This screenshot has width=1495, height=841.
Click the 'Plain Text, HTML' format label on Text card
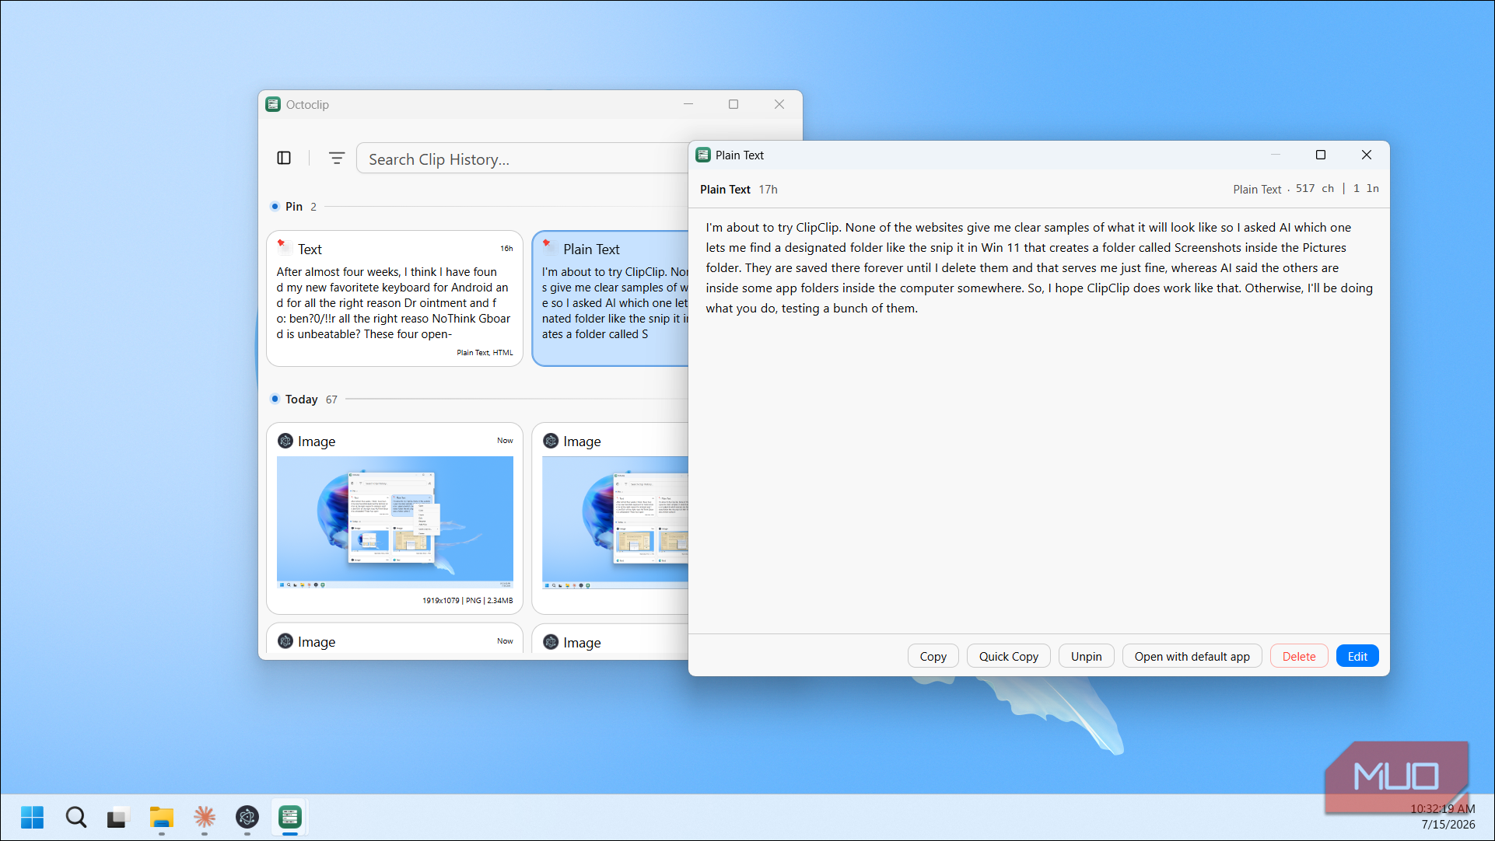click(485, 352)
